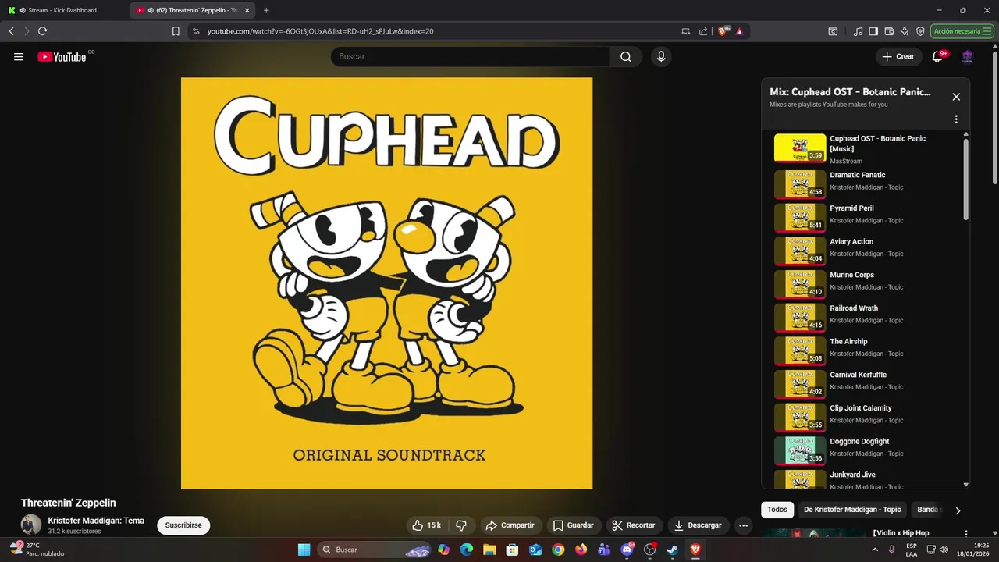
Task: Like the video with thumbs up
Action: [427, 525]
